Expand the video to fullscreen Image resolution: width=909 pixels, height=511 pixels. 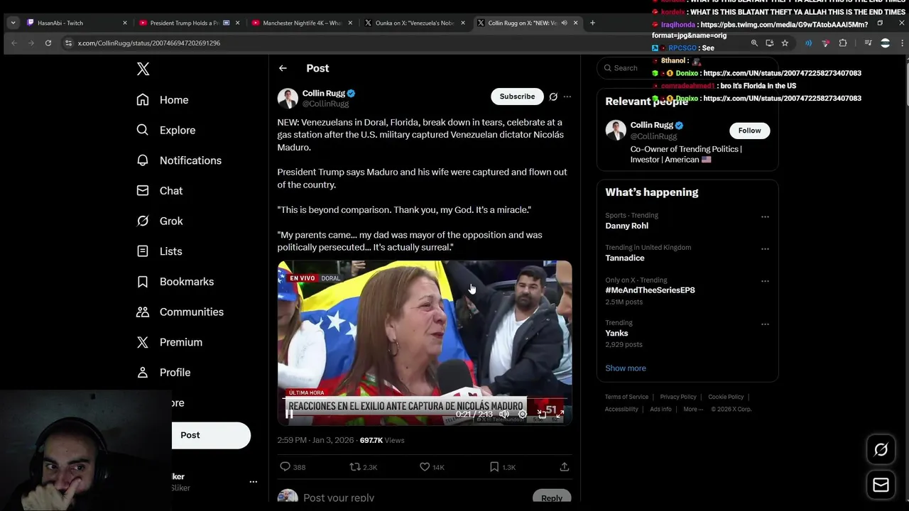tap(560, 414)
